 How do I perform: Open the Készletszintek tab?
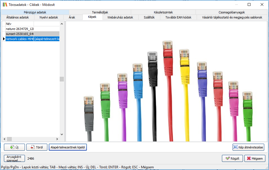pos(163,12)
